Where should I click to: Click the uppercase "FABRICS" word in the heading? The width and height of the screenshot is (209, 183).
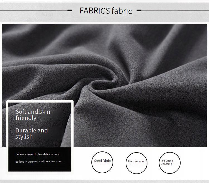pos(94,11)
